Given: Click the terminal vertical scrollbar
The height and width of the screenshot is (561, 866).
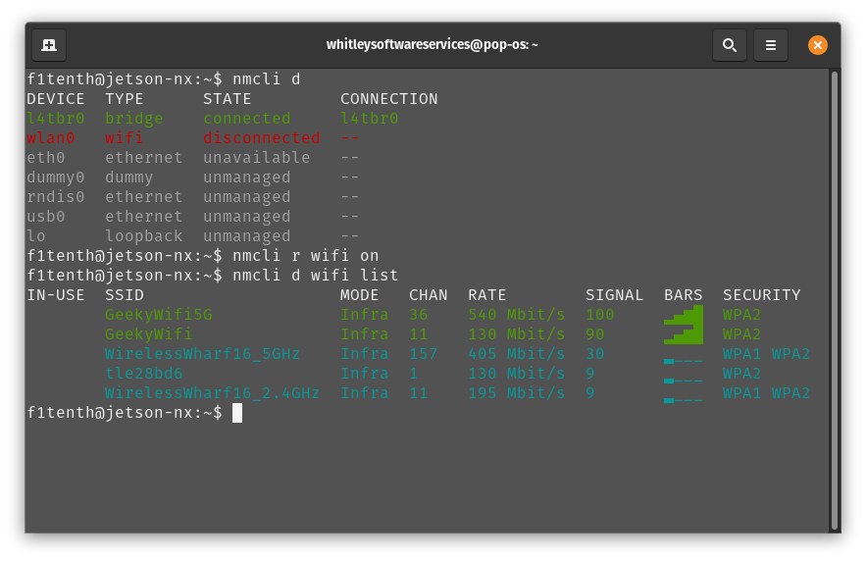Looking at the screenshot, I should [834, 300].
